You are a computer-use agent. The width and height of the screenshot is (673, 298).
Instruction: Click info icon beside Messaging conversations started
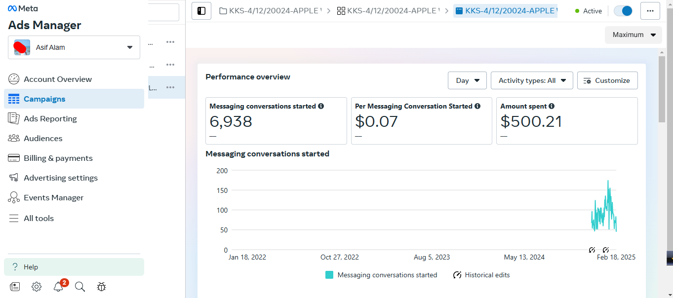321,106
